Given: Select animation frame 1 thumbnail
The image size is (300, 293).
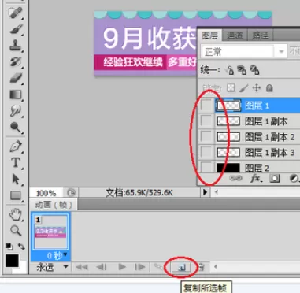Looking at the screenshot, I should (x=50, y=232).
